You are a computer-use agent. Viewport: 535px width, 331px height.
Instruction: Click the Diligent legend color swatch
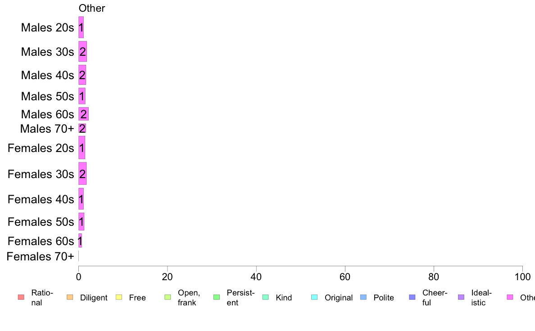click(70, 297)
